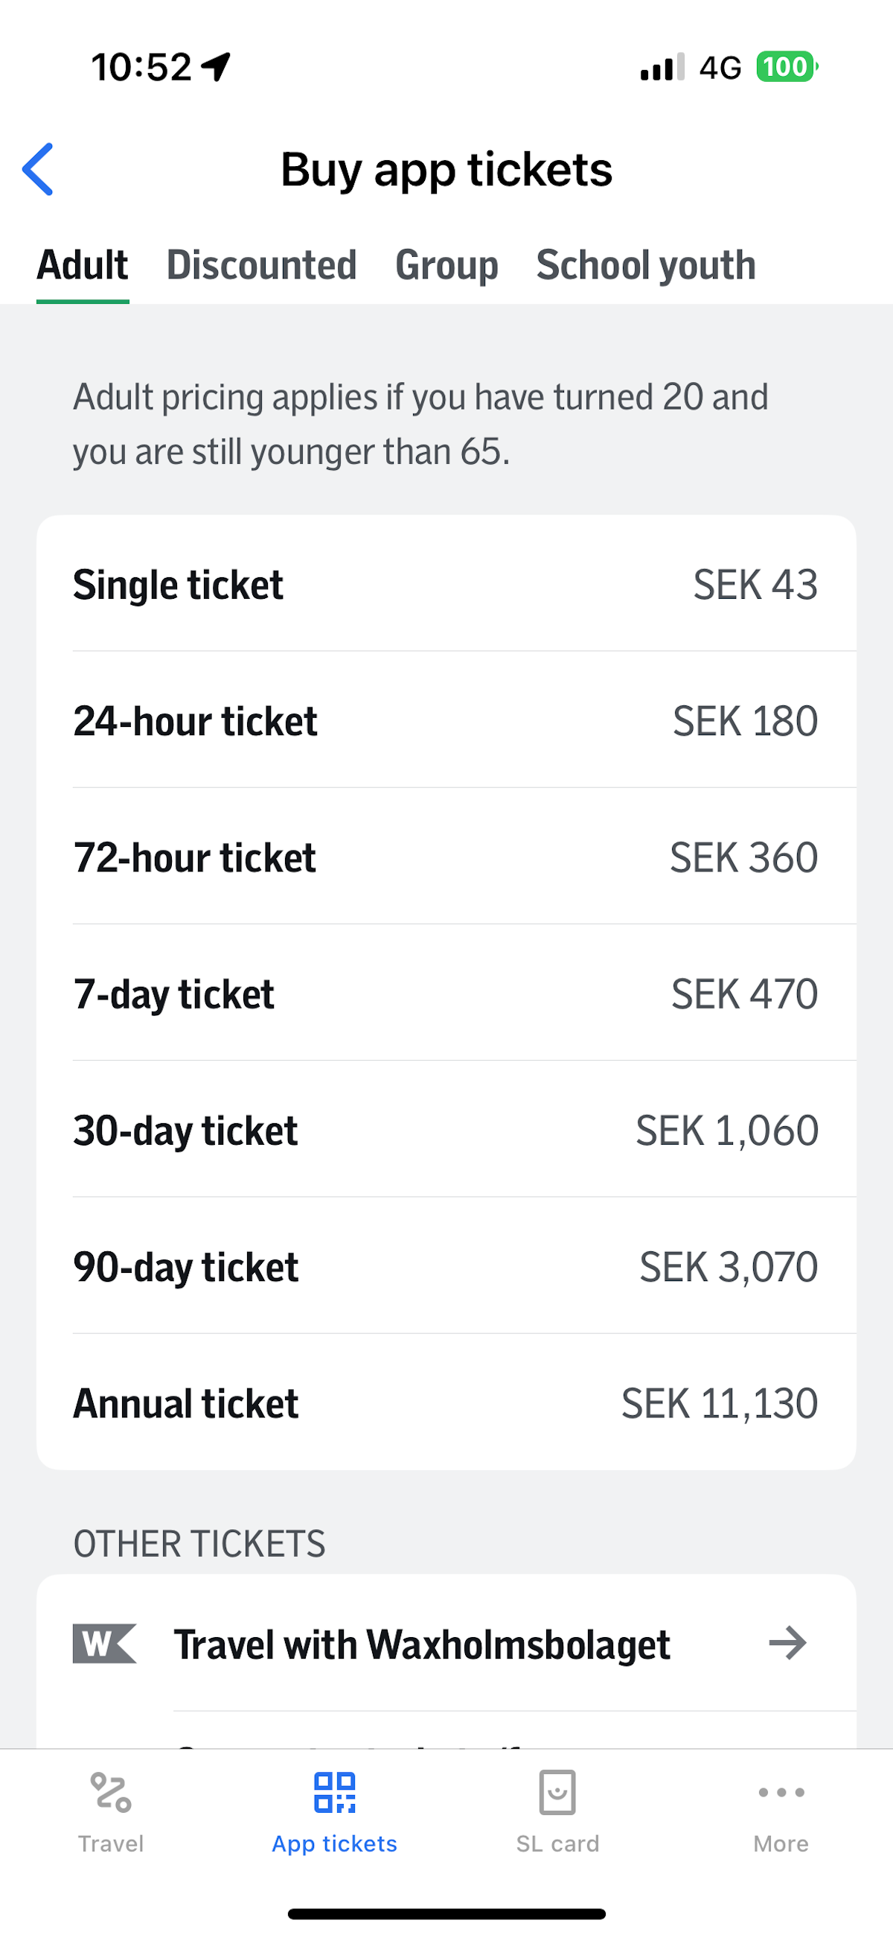Switch to the Discounted tab

pyautogui.click(x=262, y=266)
